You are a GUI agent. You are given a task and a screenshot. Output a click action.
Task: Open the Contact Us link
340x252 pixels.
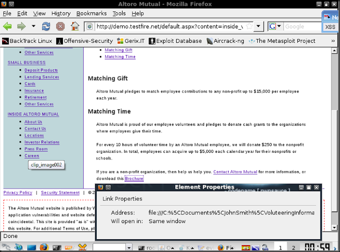pyautogui.click(x=35, y=129)
